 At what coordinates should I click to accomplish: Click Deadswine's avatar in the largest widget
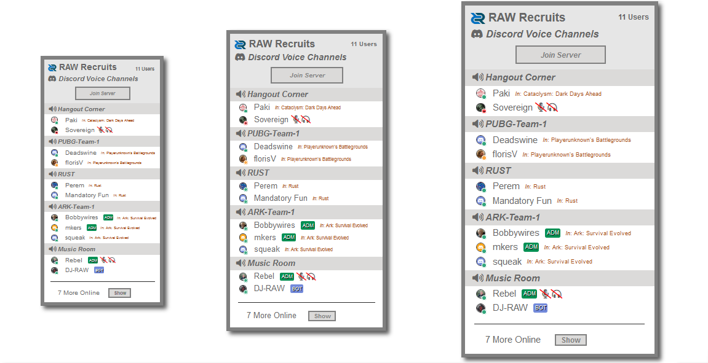[x=481, y=140]
